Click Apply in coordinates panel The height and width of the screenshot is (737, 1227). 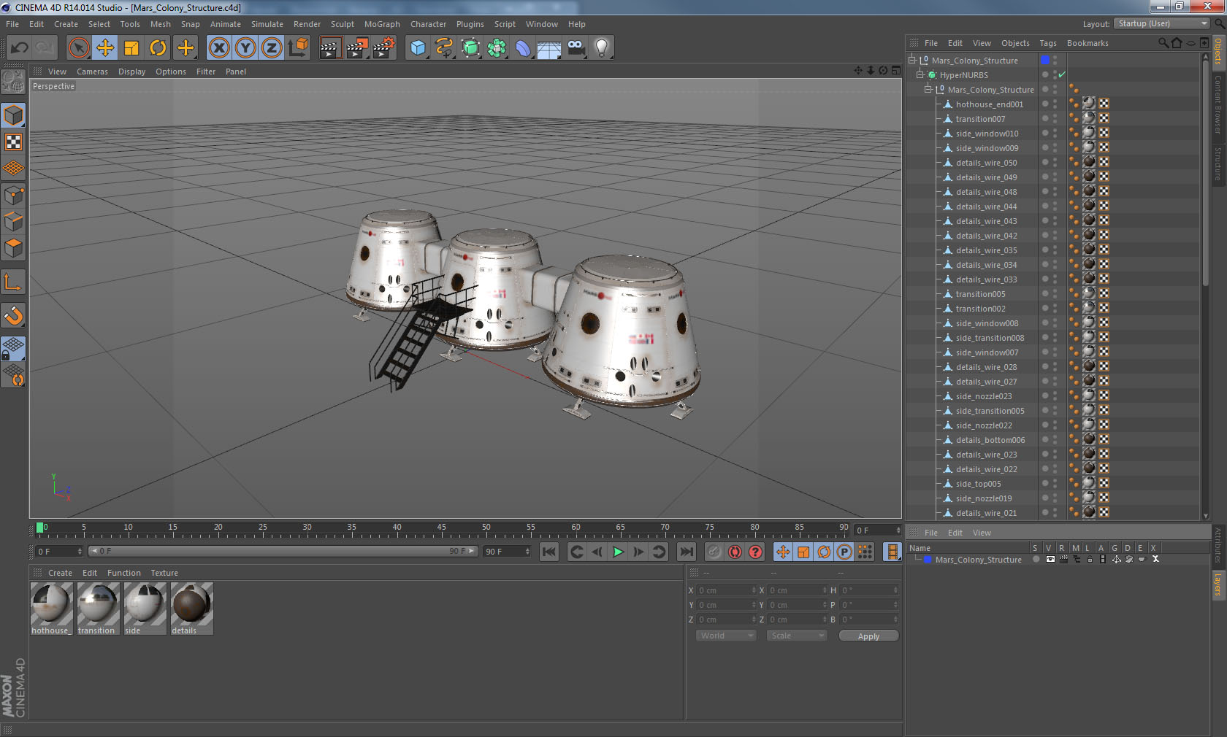(868, 636)
